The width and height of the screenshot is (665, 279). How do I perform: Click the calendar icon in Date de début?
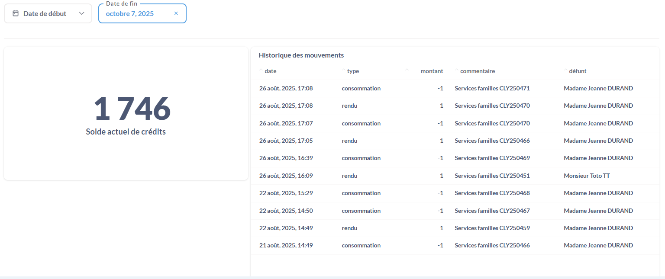16,13
